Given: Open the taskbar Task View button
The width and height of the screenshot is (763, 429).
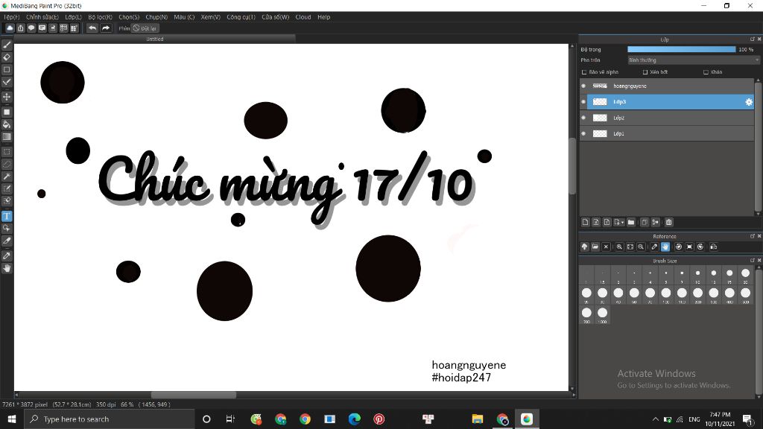Looking at the screenshot, I should (230, 419).
